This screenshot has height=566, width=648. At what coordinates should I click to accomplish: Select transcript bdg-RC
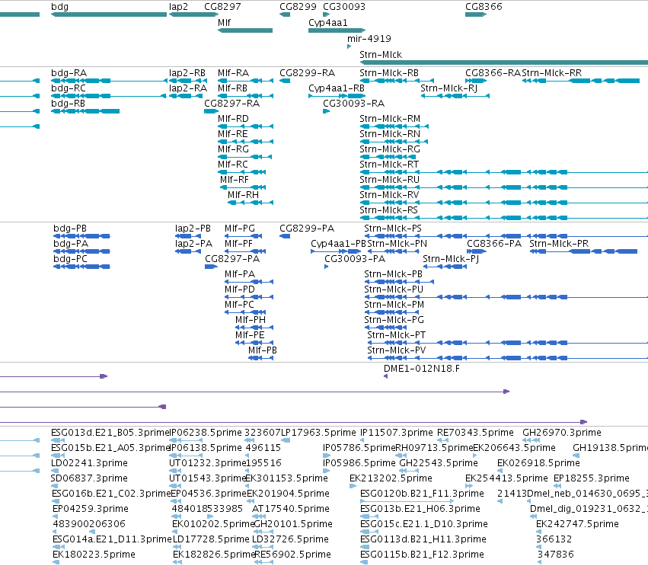[69, 88]
